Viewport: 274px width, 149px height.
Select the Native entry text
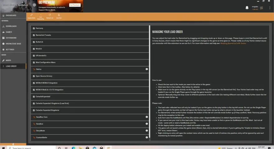tap(39, 69)
